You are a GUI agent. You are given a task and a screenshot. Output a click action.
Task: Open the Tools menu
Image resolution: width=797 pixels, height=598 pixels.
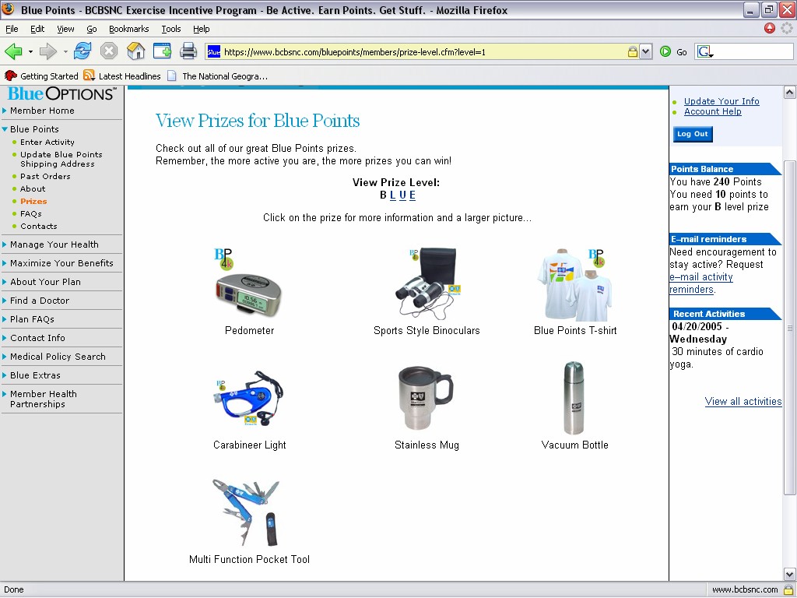[171, 29]
